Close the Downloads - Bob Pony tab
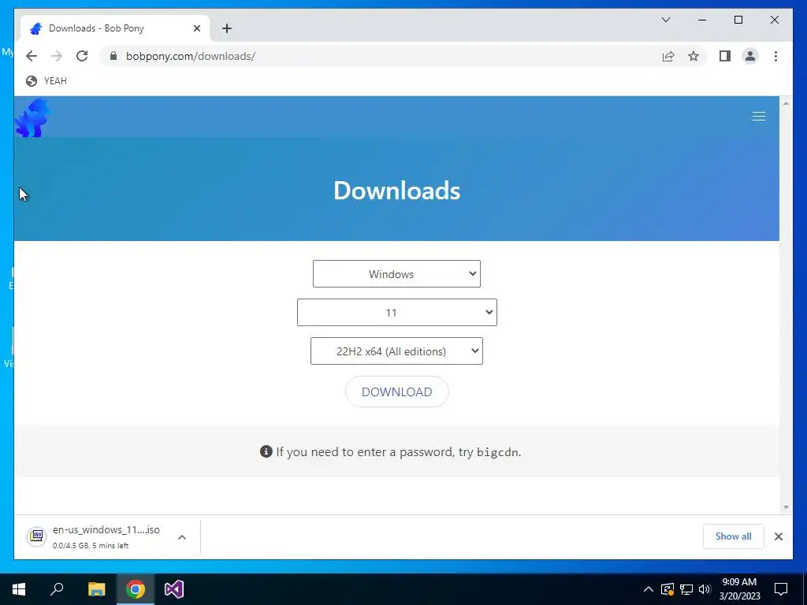This screenshot has height=605, width=807. pyautogui.click(x=196, y=28)
